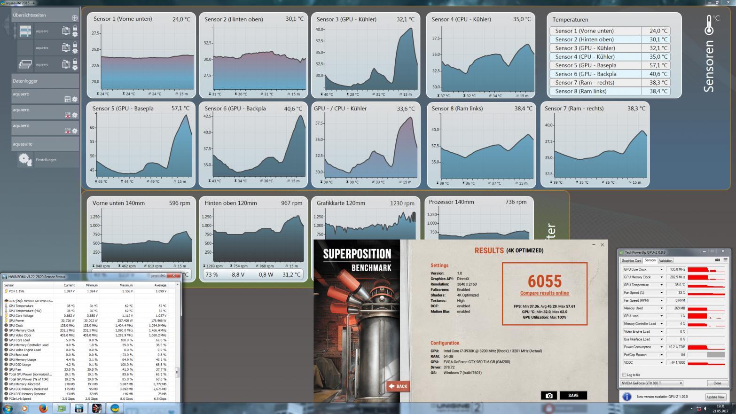The height and width of the screenshot is (414, 736).
Task: Switch to the Superposition benchmark taskbar icon
Action: (96, 408)
